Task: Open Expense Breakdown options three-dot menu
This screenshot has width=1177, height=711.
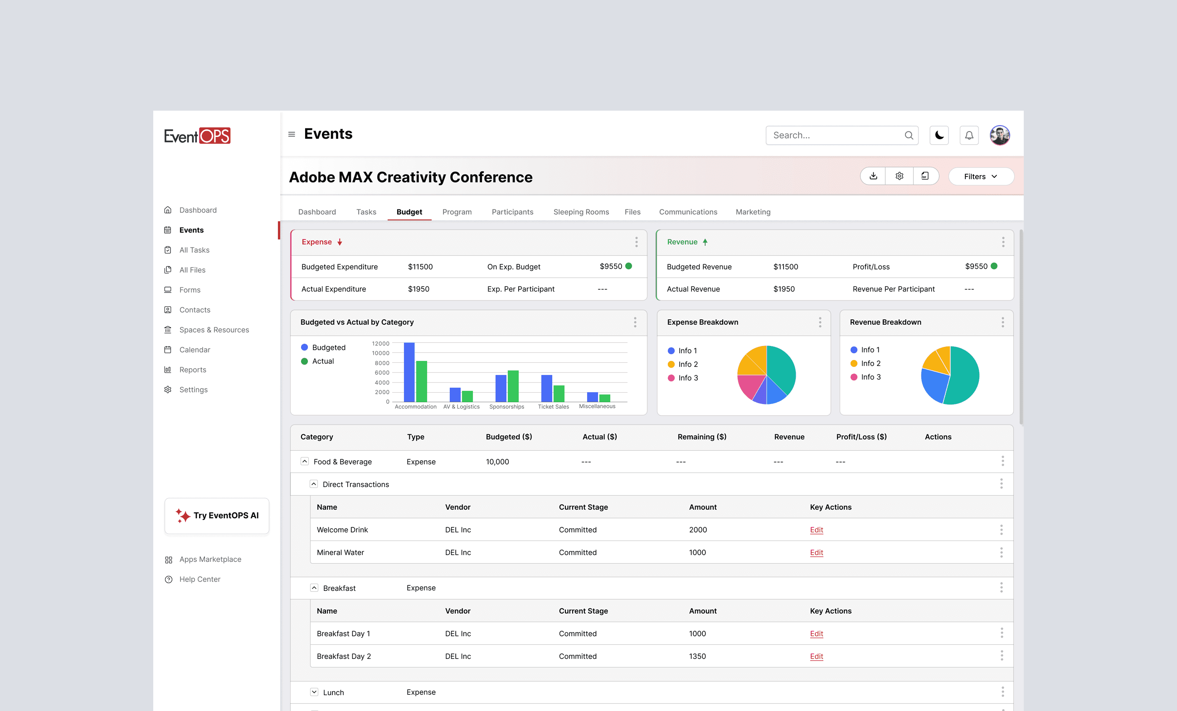Action: 820,322
